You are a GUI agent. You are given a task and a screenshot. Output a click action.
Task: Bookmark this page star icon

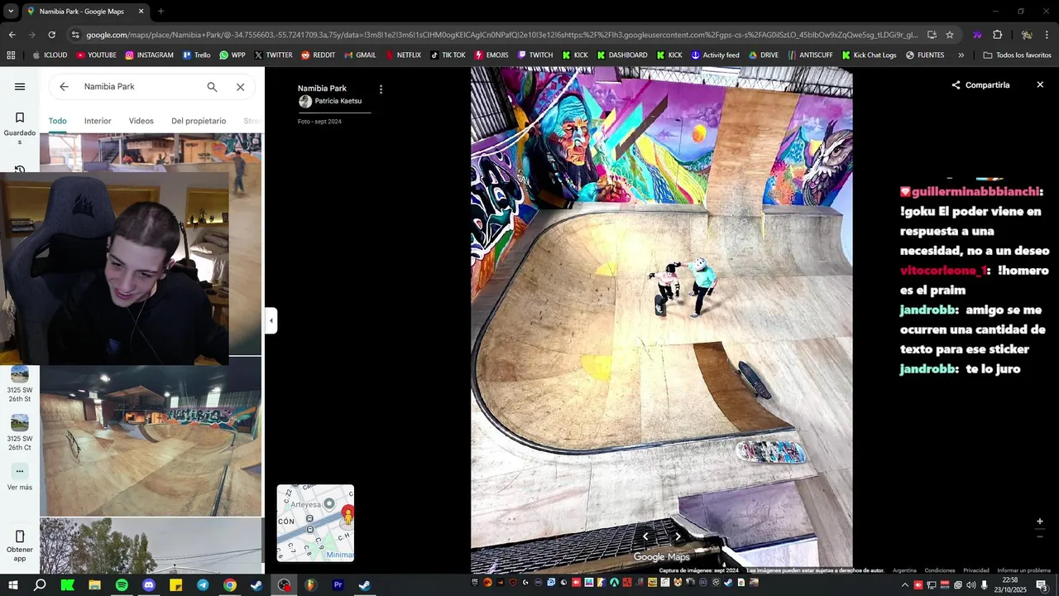click(950, 35)
